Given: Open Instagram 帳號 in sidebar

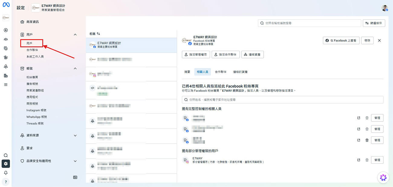Looking at the screenshot, I should 36,110.
